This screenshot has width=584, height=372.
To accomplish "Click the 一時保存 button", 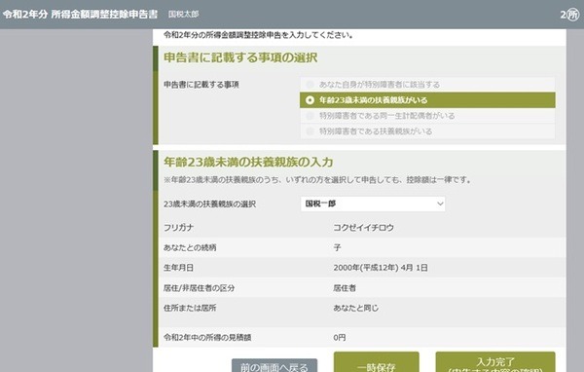I will click(376, 362).
